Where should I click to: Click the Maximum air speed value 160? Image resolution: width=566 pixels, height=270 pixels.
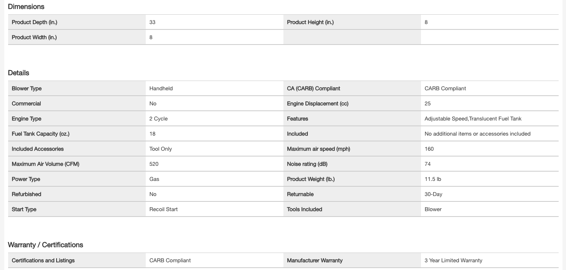429,149
